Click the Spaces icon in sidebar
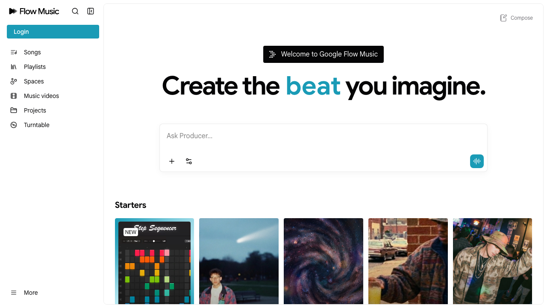This screenshot has height=308, width=547. click(14, 81)
